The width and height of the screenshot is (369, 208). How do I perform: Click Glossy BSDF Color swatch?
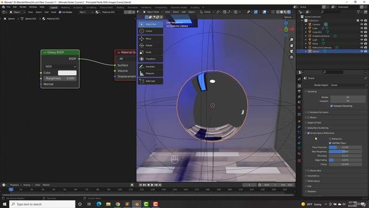(x=67, y=73)
